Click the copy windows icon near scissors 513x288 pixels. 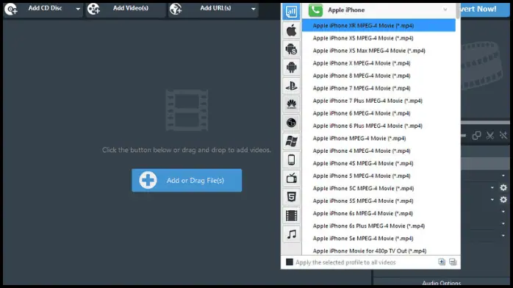pos(477,135)
